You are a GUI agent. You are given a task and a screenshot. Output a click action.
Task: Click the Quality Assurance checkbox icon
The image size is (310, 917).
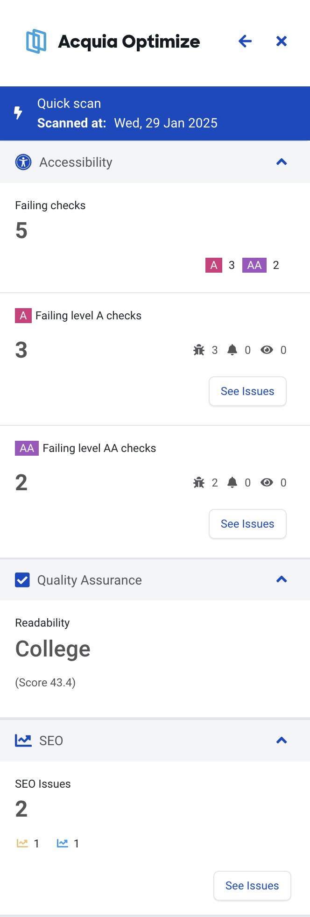click(x=22, y=579)
